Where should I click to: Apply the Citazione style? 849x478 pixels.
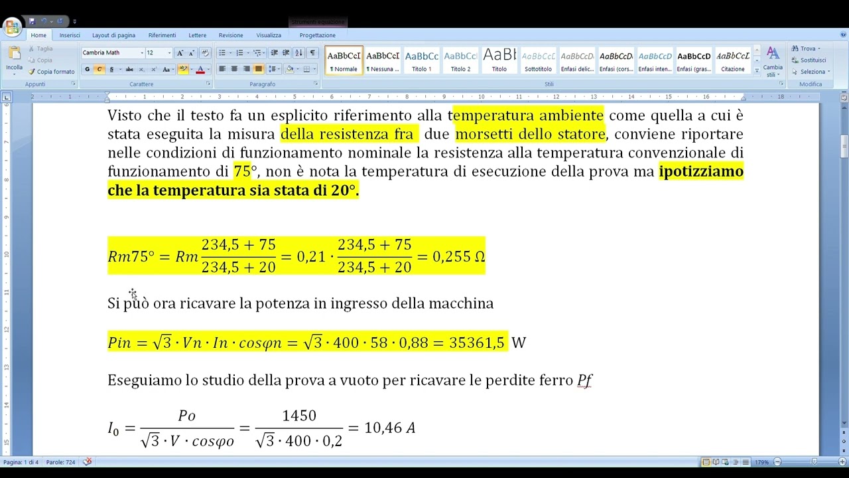coord(733,60)
